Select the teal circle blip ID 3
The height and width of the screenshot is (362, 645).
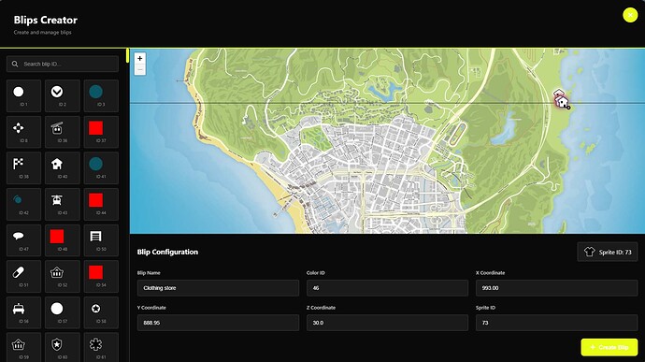click(x=101, y=95)
